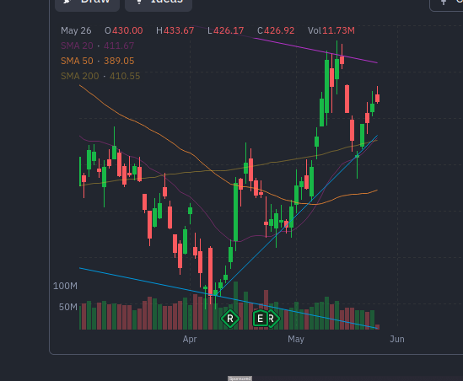Click the 100M volume axis label
The width and height of the screenshot is (463, 381).
65,286
